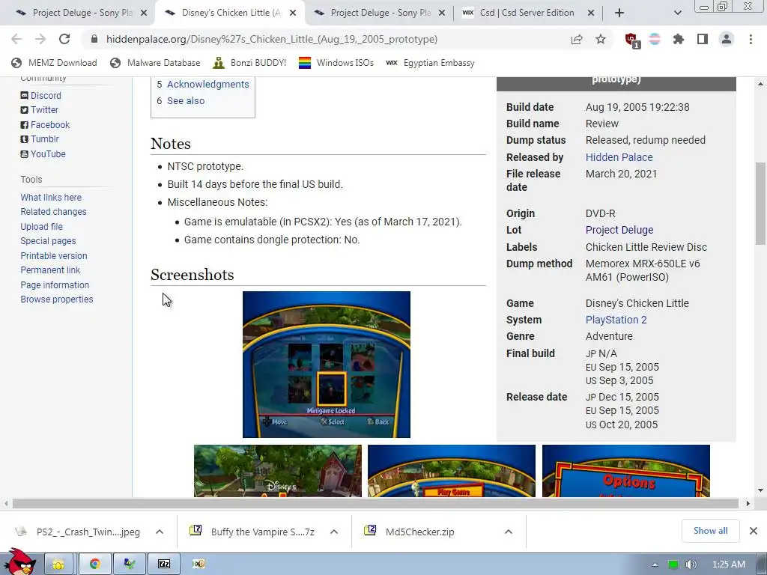
Task: Open the Extensions puzzle piece menu
Action: click(x=679, y=39)
